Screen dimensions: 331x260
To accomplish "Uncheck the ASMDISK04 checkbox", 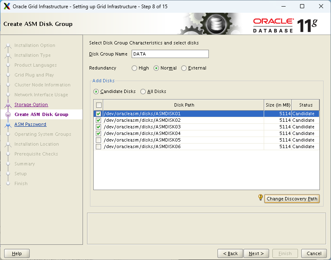I will 98,133.
